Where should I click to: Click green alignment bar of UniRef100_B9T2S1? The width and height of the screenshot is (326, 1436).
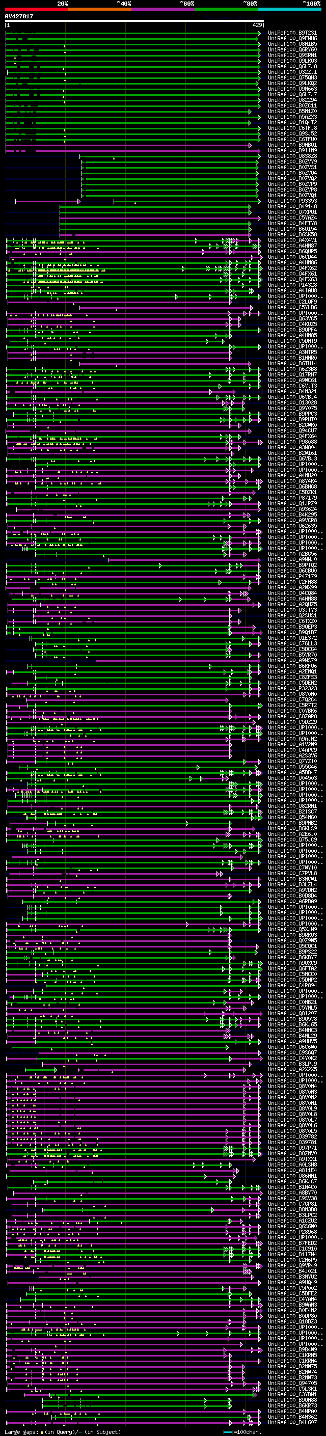132,33
